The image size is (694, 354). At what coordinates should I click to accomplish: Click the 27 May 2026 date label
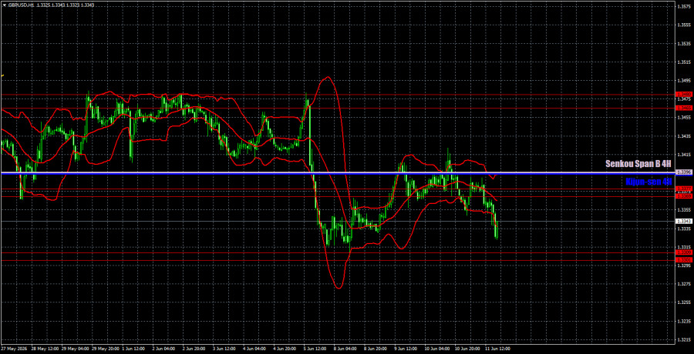pos(13,349)
